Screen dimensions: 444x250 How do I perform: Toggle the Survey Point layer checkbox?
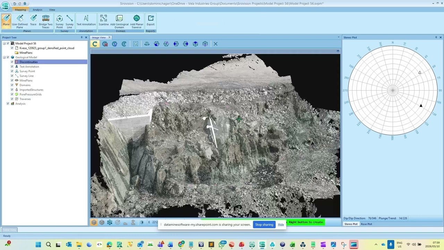coord(12,71)
